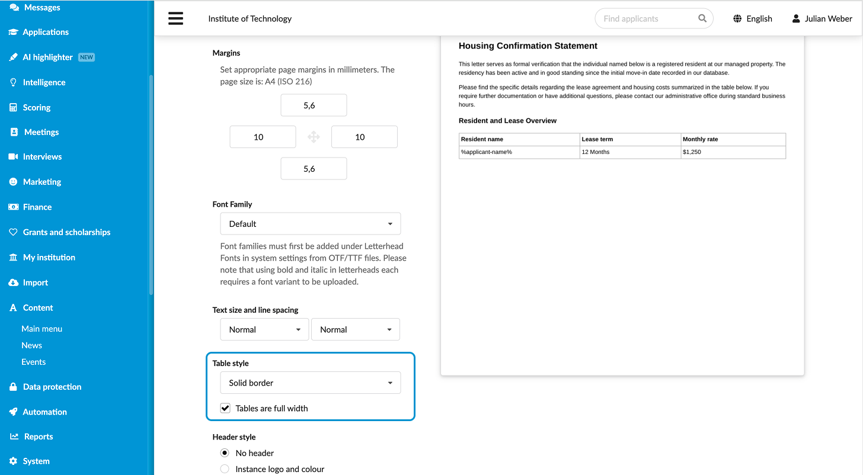
Task: Open the Finance sidebar item
Action: tap(37, 207)
